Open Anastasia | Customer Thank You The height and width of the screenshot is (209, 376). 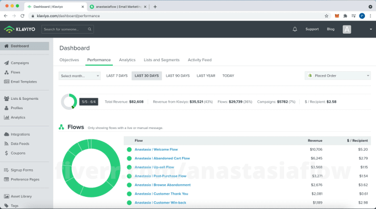pyautogui.click(x=161, y=194)
